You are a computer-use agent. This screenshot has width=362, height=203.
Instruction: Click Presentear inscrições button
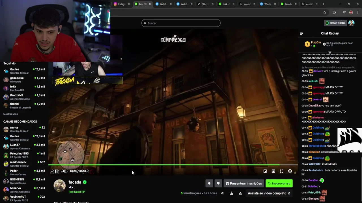tap(244, 183)
